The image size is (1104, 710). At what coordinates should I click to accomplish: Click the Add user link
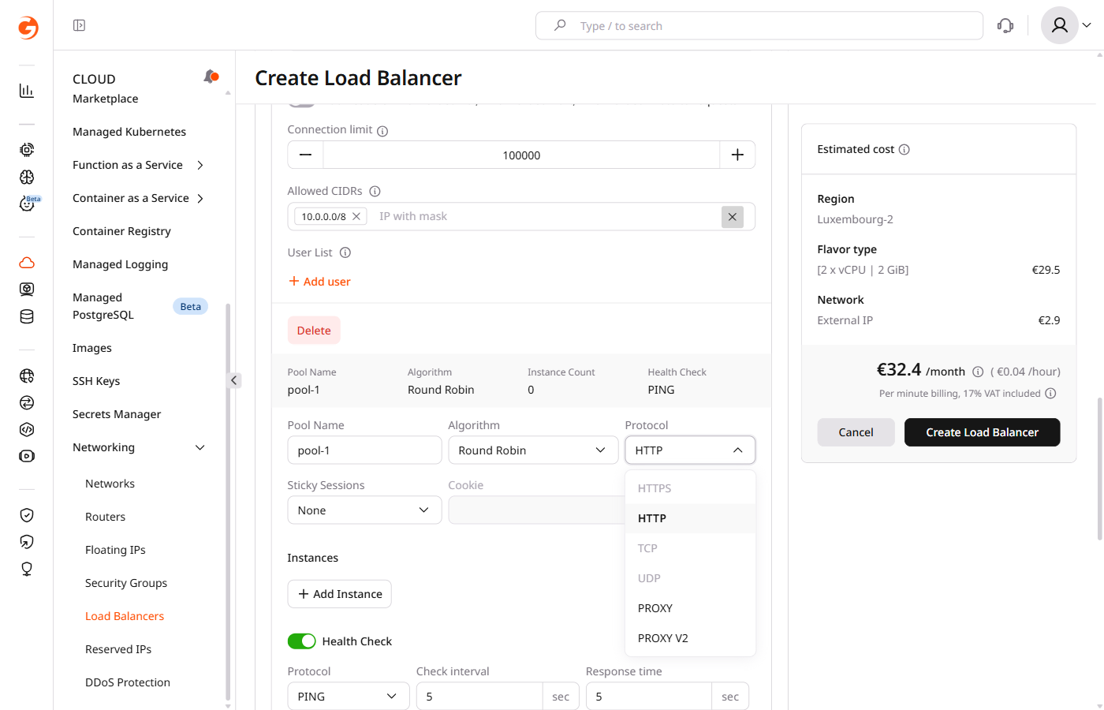tap(319, 282)
